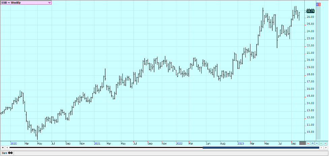
Task: Step chart forward with single-right arrow
Action: (322, 148)
